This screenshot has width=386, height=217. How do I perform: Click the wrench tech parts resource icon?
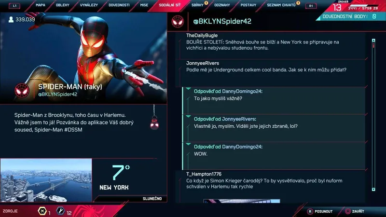pyautogui.click(x=60, y=211)
